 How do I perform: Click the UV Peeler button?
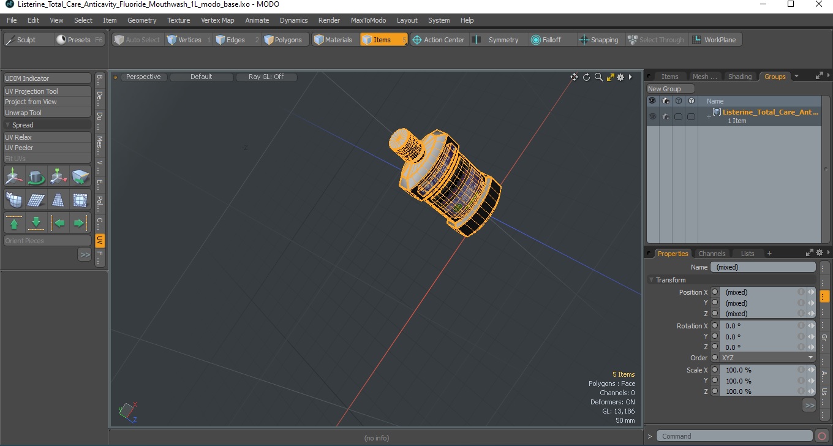pyautogui.click(x=48, y=148)
